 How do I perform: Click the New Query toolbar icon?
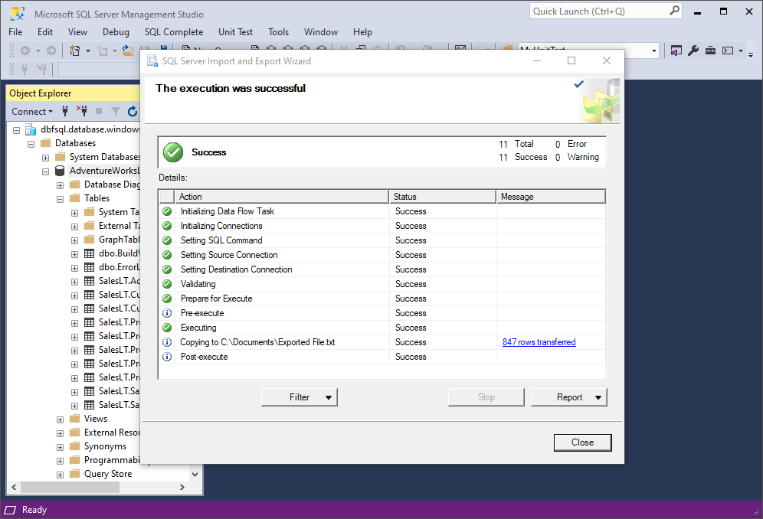[186, 48]
